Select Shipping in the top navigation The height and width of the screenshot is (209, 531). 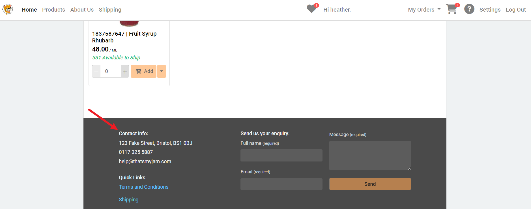[110, 10]
